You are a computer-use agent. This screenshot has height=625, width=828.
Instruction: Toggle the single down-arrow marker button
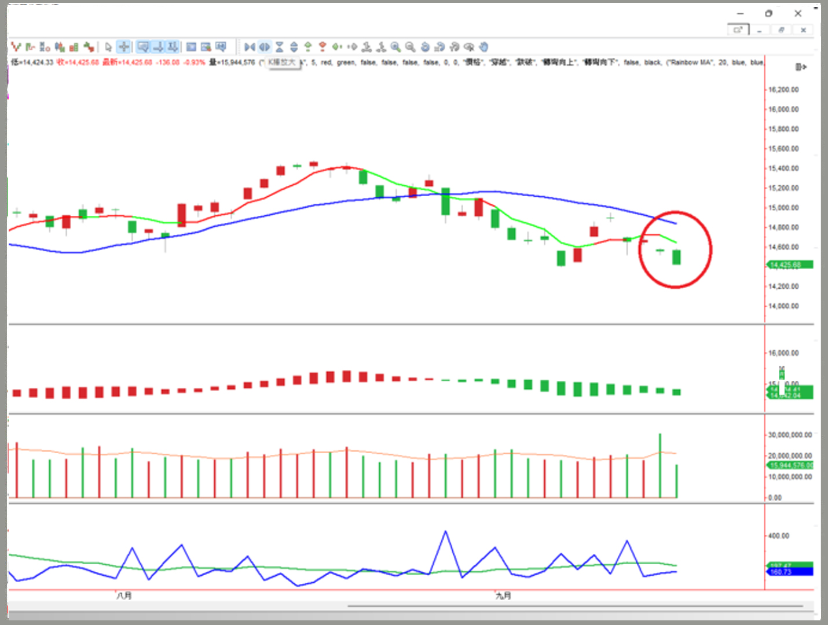(158, 47)
